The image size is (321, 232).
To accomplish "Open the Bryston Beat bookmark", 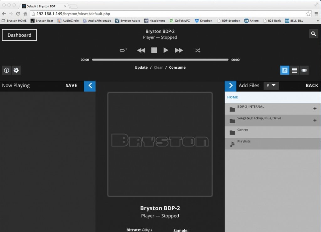I will [42, 21].
